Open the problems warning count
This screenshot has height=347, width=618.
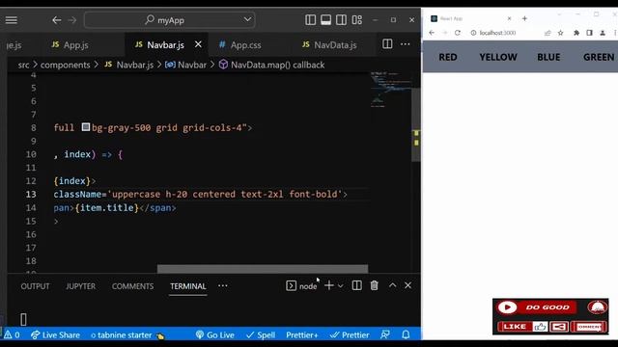point(12,334)
